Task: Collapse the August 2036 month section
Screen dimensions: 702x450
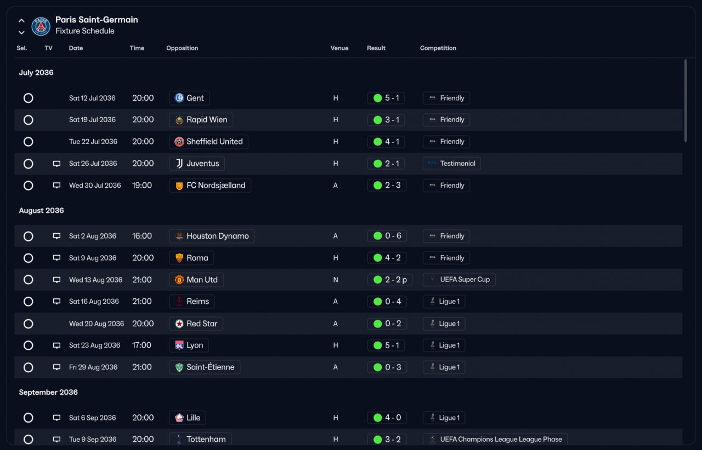Action: [41, 211]
